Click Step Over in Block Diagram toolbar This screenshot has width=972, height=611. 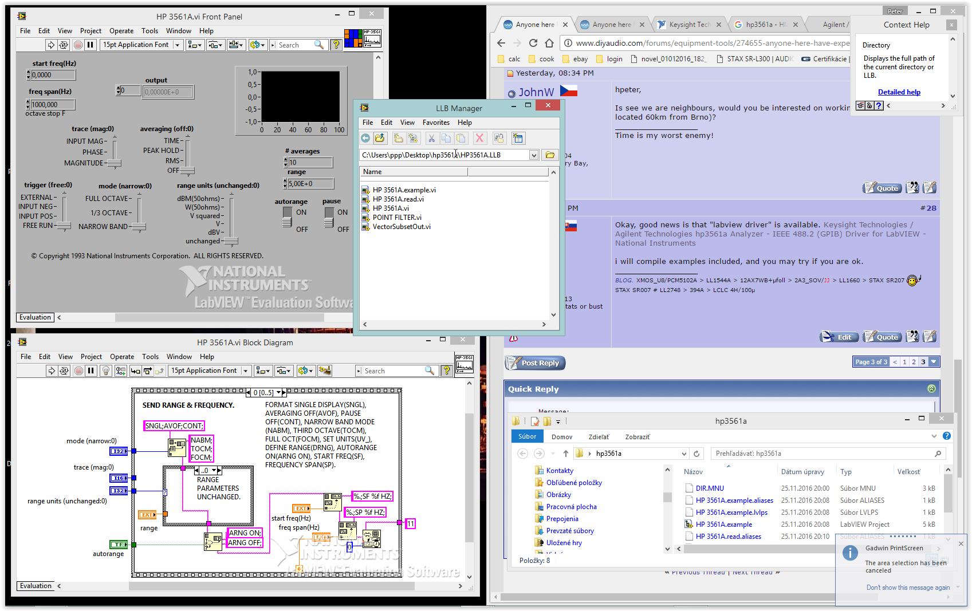[x=148, y=371]
